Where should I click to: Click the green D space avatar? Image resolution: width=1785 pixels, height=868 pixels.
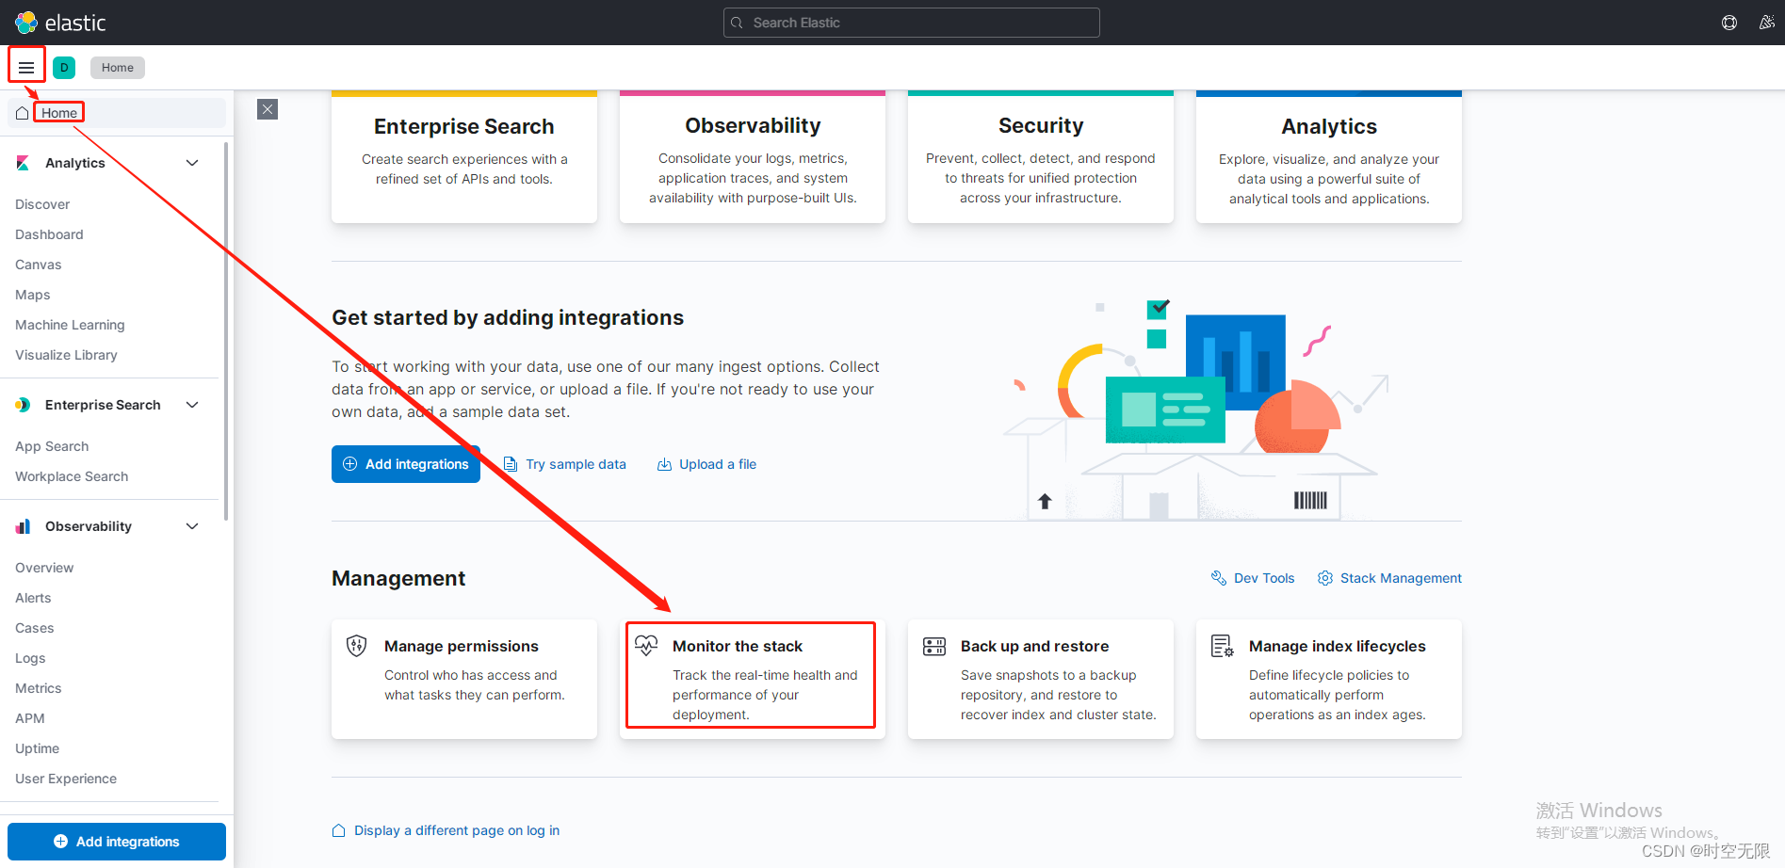click(x=64, y=67)
